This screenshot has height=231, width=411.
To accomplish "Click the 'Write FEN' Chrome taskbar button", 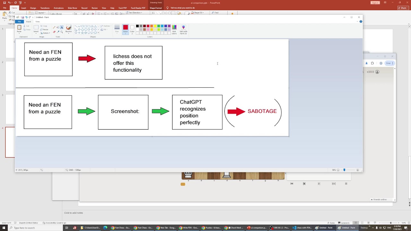I will click(188, 228).
